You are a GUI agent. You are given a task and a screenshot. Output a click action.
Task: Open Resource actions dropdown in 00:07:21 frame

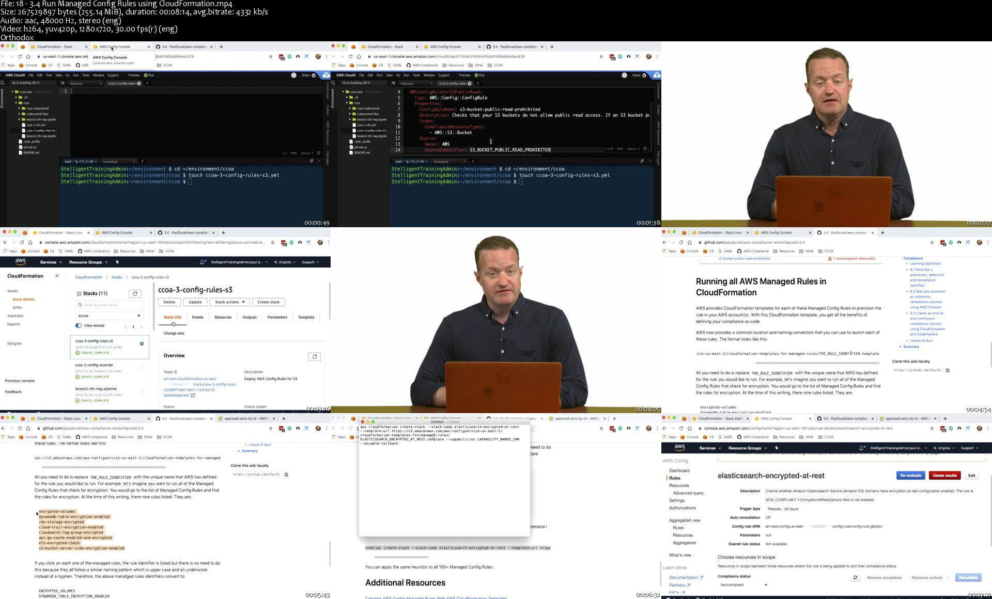tap(929, 578)
